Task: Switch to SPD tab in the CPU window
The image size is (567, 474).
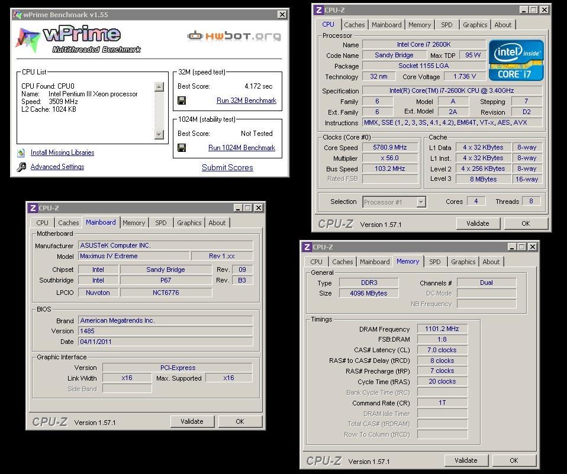Action: coord(447,25)
